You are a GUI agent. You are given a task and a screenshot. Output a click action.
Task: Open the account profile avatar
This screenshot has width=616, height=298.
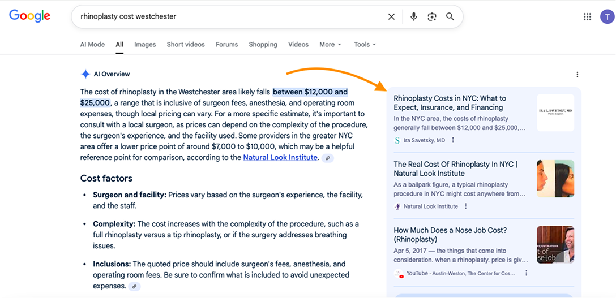click(x=606, y=16)
